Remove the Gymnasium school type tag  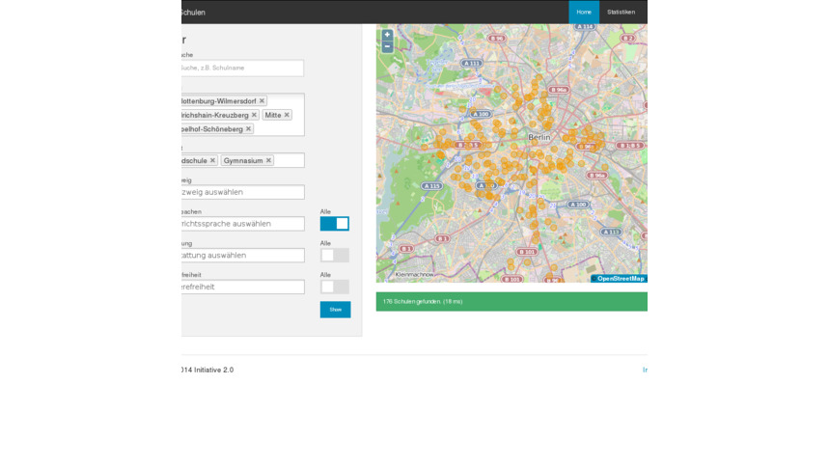point(268,161)
